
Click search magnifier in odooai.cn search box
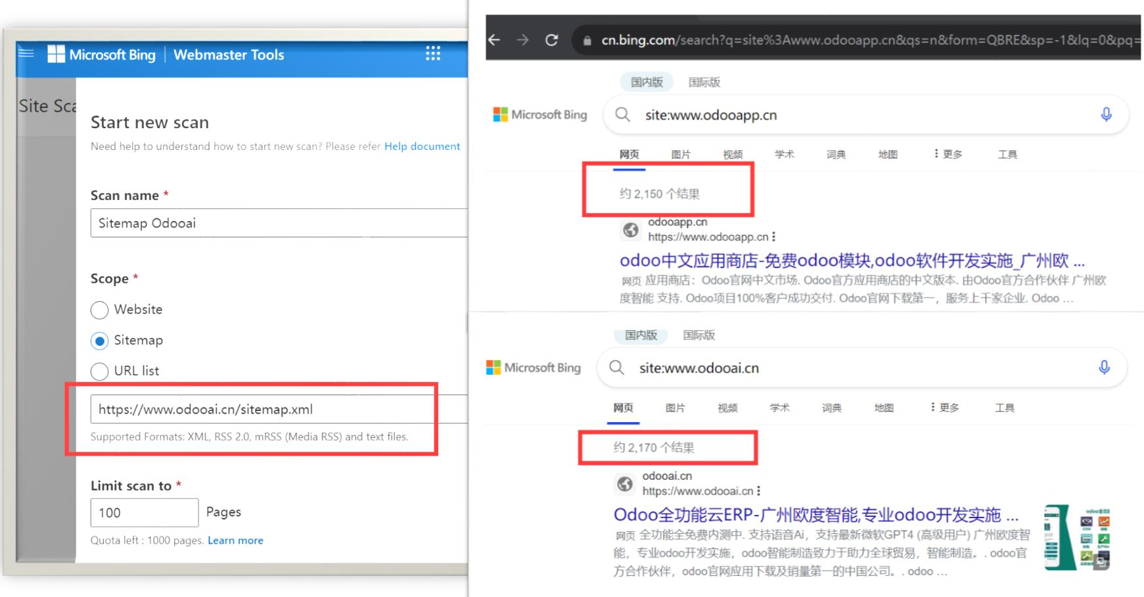click(x=616, y=368)
